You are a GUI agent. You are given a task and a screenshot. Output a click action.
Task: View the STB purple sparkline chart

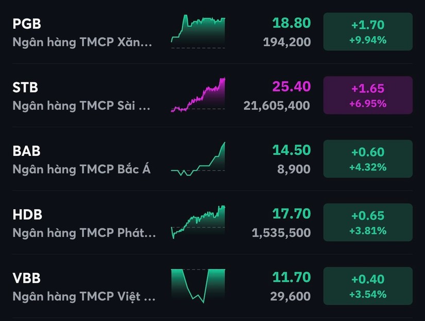198,95
